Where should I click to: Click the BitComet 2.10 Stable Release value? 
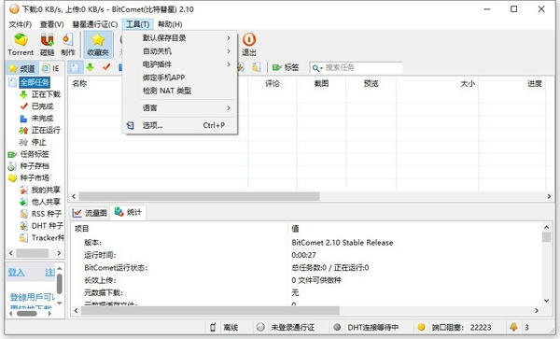tap(343, 243)
